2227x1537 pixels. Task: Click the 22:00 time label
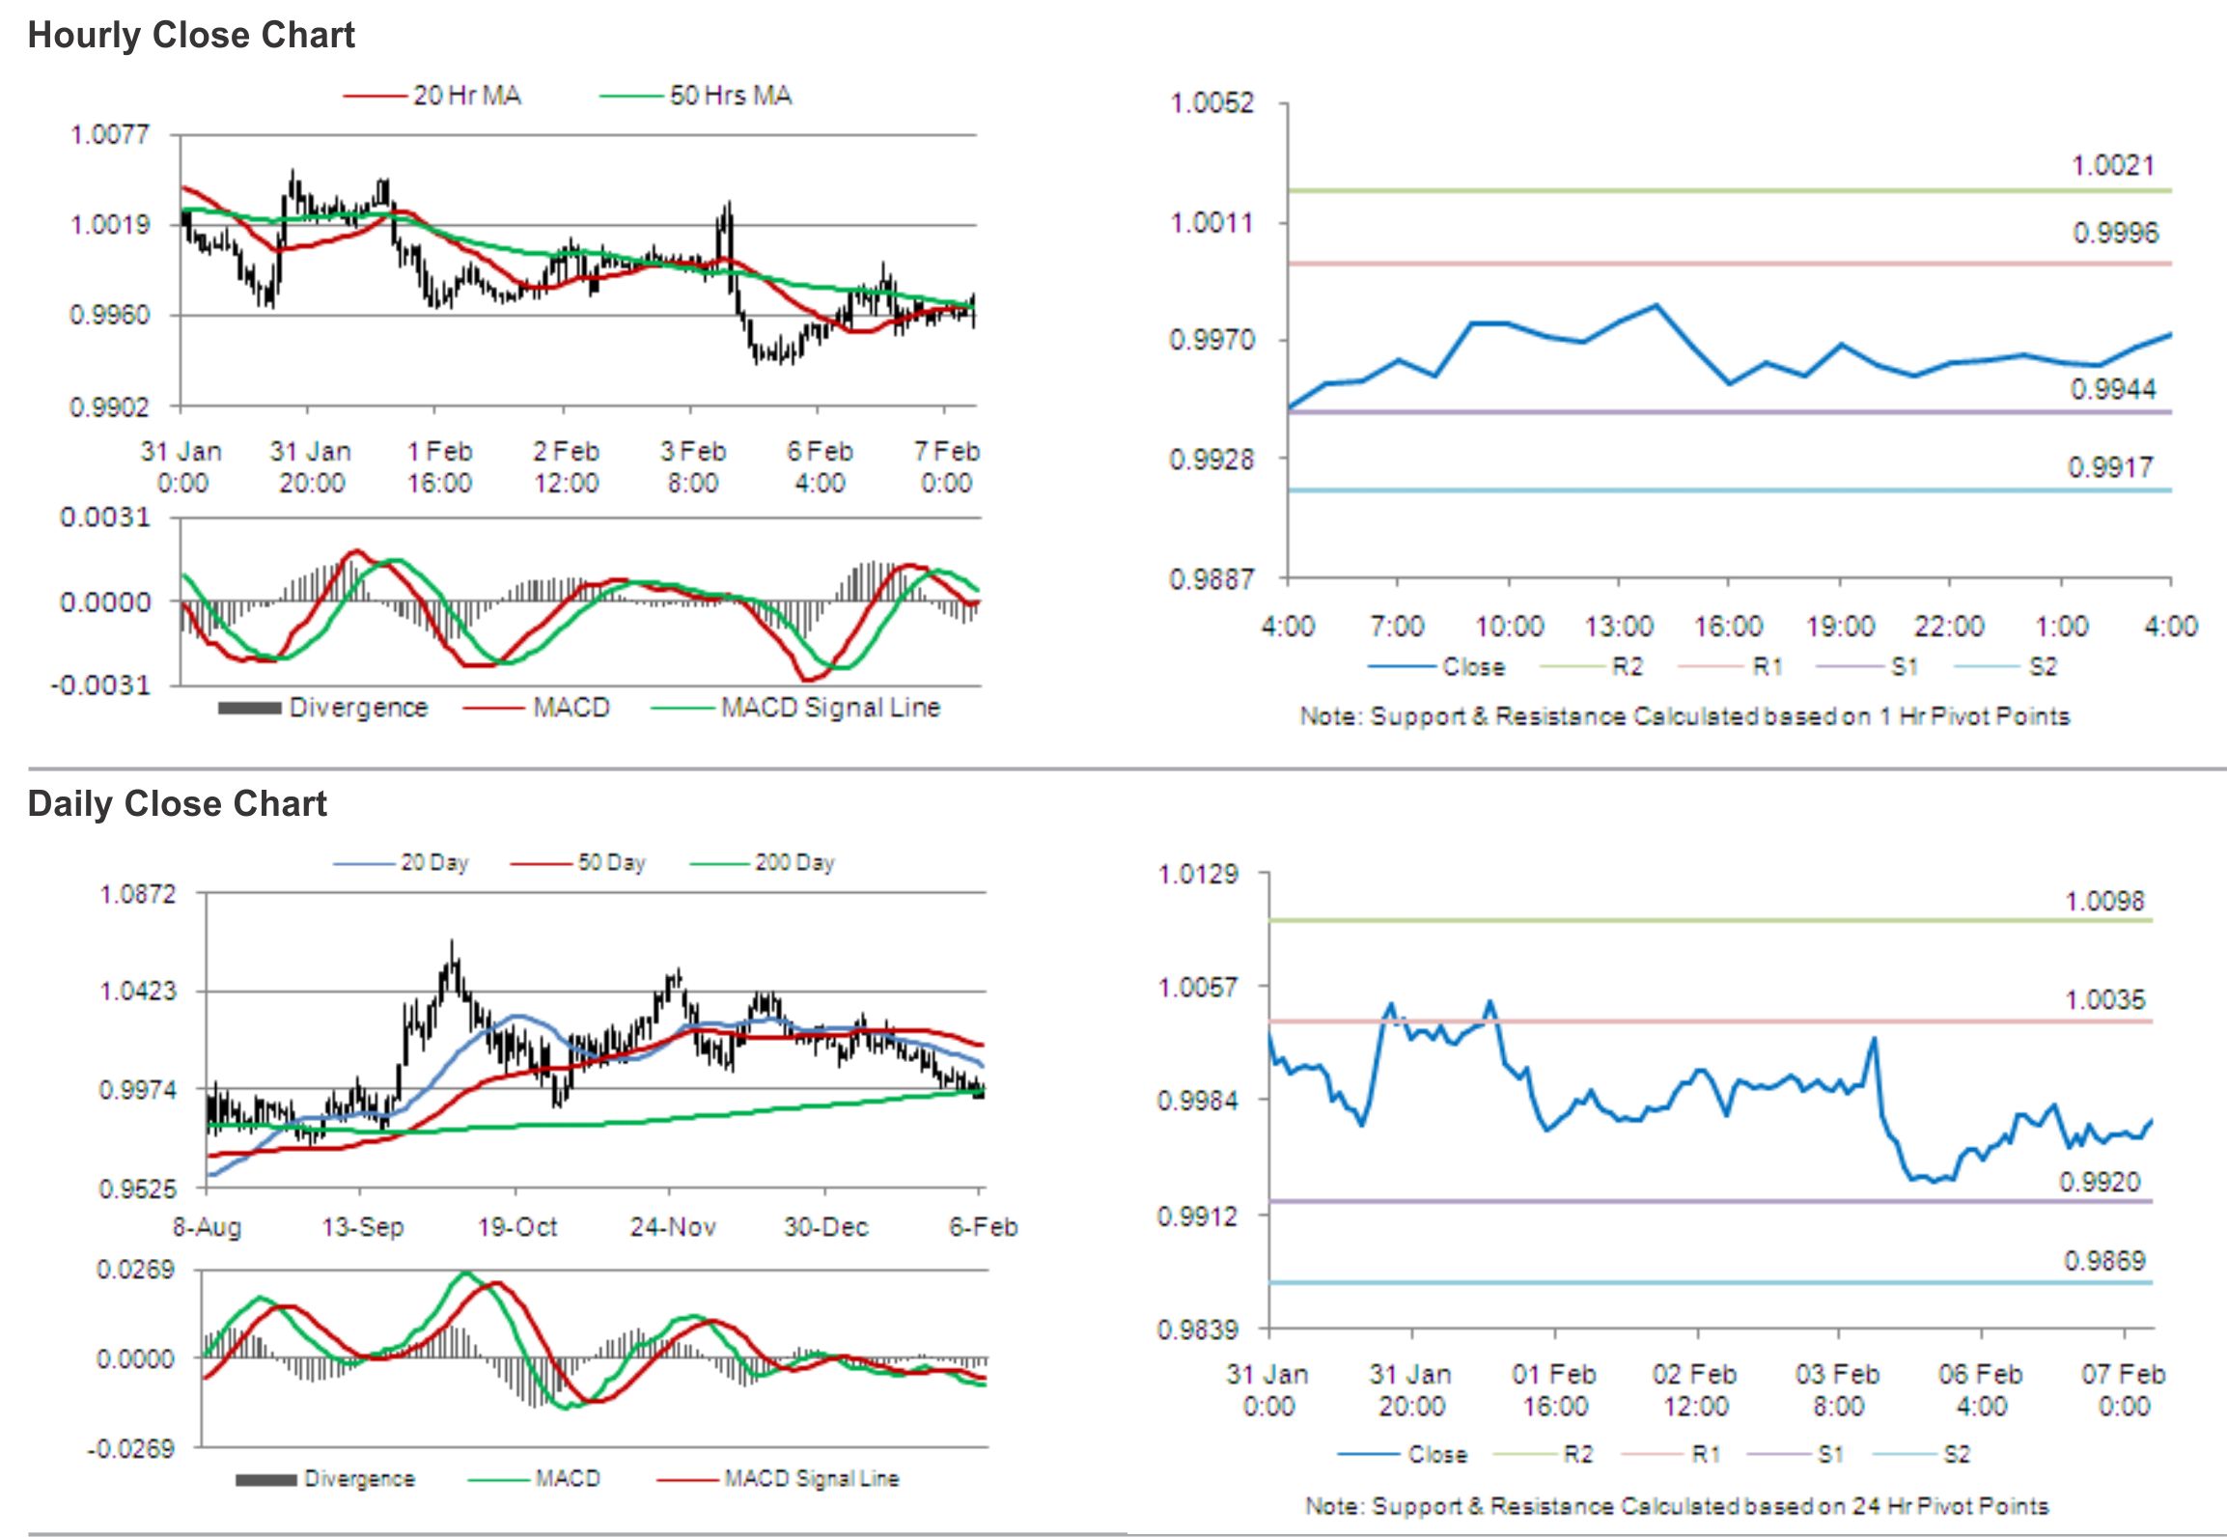coord(1950,627)
